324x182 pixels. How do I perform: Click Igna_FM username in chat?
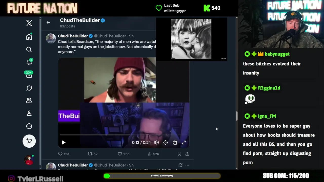267,116
